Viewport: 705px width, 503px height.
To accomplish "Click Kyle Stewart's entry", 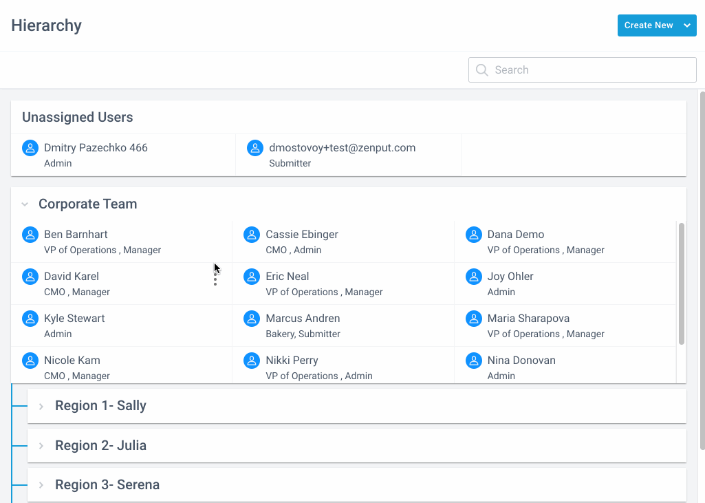I will pyautogui.click(x=74, y=318).
